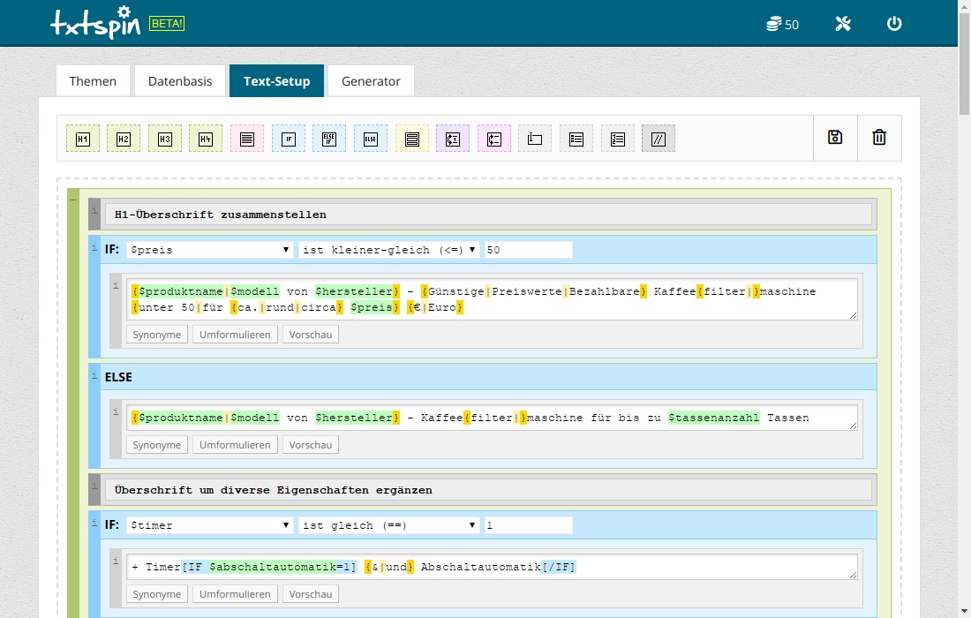Delete using the trash icon
The image size is (971, 618).
point(879,138)
